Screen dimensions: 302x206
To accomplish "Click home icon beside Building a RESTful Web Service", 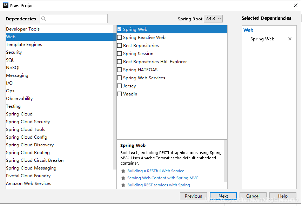I will (x=123, y=171).
